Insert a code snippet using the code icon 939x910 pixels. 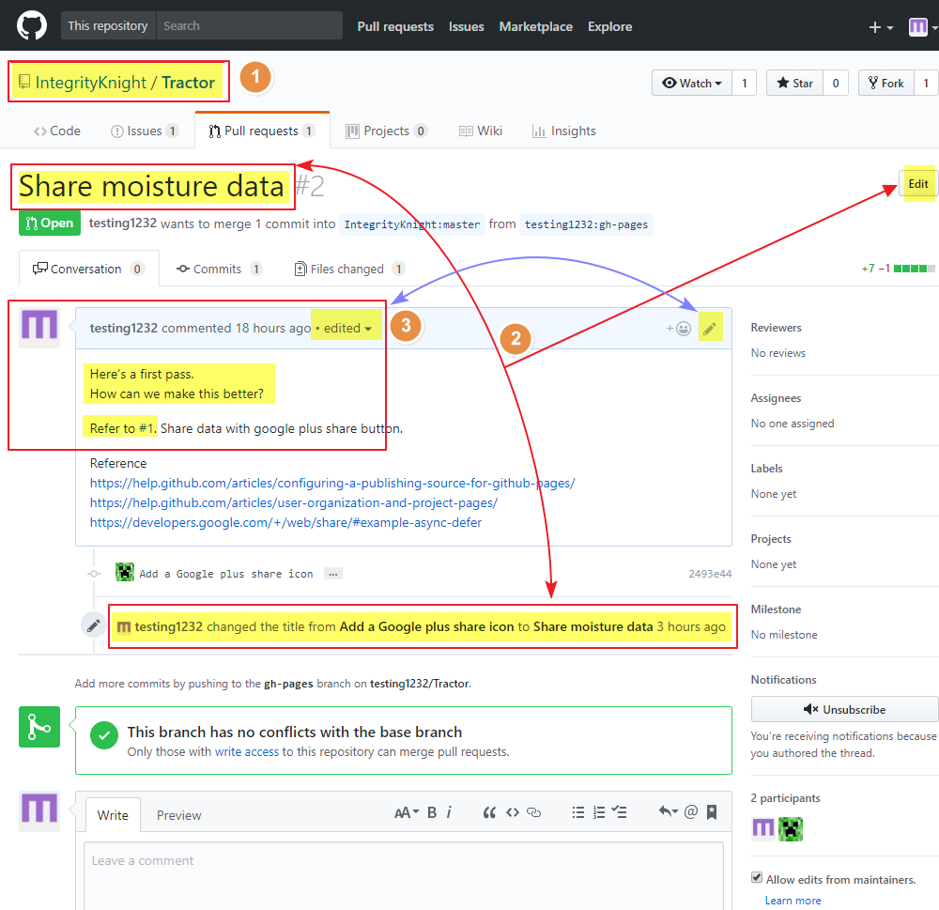[x=512, y=813]
